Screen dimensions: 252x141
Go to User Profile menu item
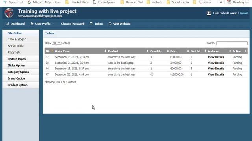(43, 24)
